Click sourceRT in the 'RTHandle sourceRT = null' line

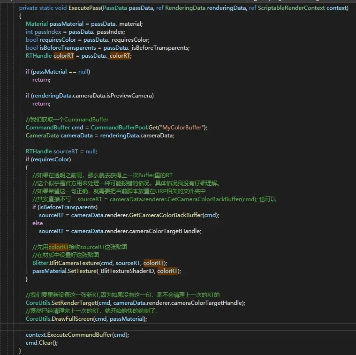[x=66, y=151]
